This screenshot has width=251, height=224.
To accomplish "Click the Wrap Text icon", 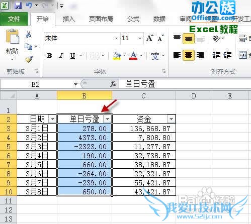I will tap(242, 39).
